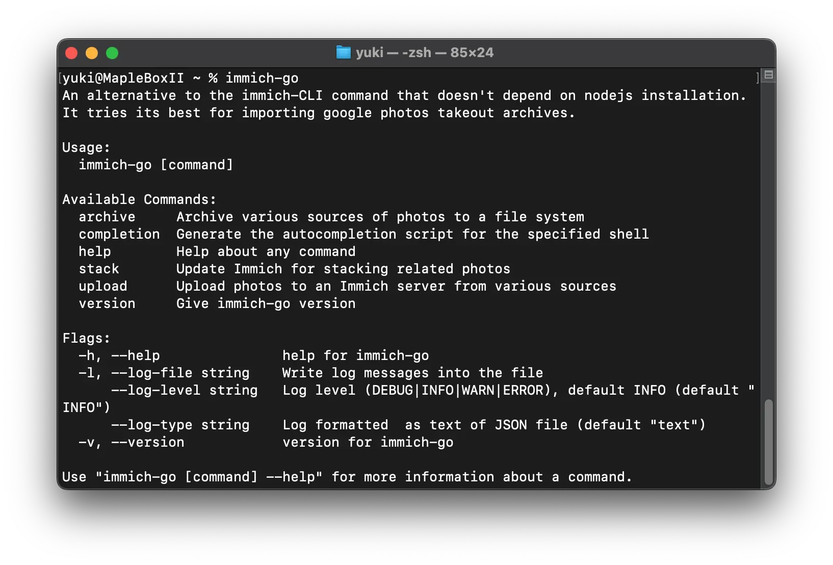The image size is (833, 565).
Task: Click the "Available Commands:" heading
Action: coord(139,199)
